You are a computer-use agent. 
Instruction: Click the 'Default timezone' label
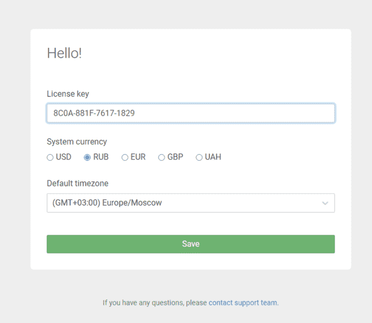pos(78,183)
